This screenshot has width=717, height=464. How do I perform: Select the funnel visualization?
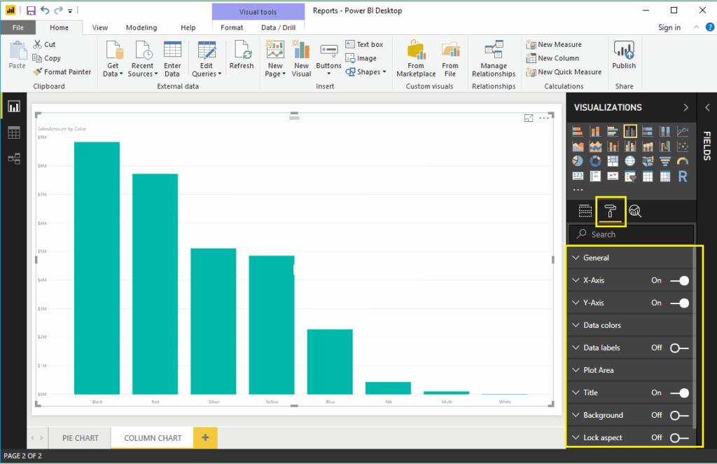(x=665, y=161)
